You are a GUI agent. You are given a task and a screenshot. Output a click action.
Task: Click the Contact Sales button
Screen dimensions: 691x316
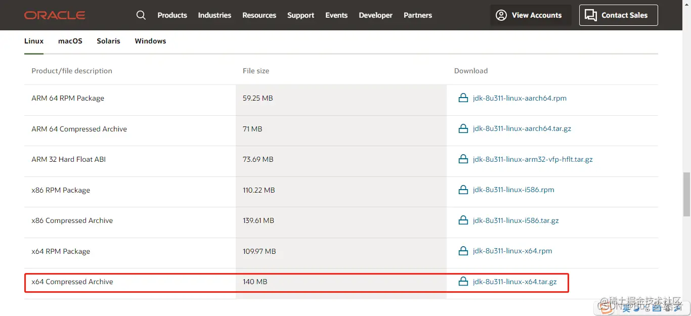(618, 15)
